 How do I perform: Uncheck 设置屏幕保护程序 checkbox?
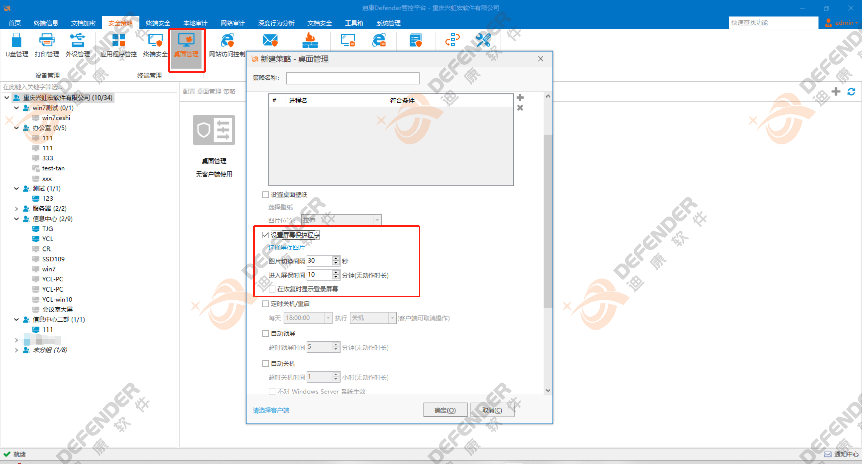tap(265, 235)
